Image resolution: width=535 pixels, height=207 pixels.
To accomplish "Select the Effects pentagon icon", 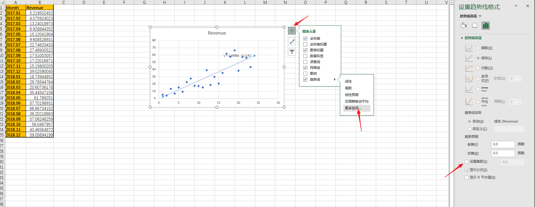I will [x=475, y=26].
